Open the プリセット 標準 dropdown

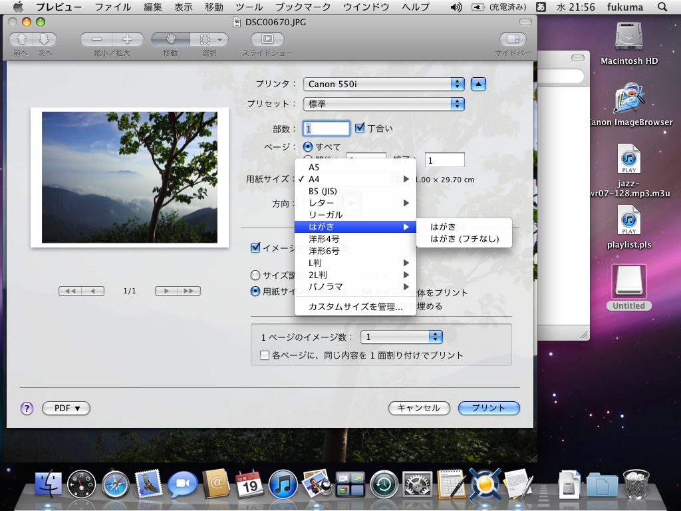pos(384,104)
